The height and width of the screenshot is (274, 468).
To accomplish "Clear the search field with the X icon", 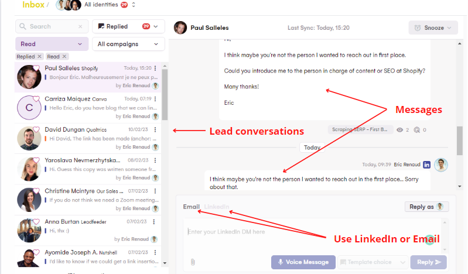I will click(x=80, y=26).
